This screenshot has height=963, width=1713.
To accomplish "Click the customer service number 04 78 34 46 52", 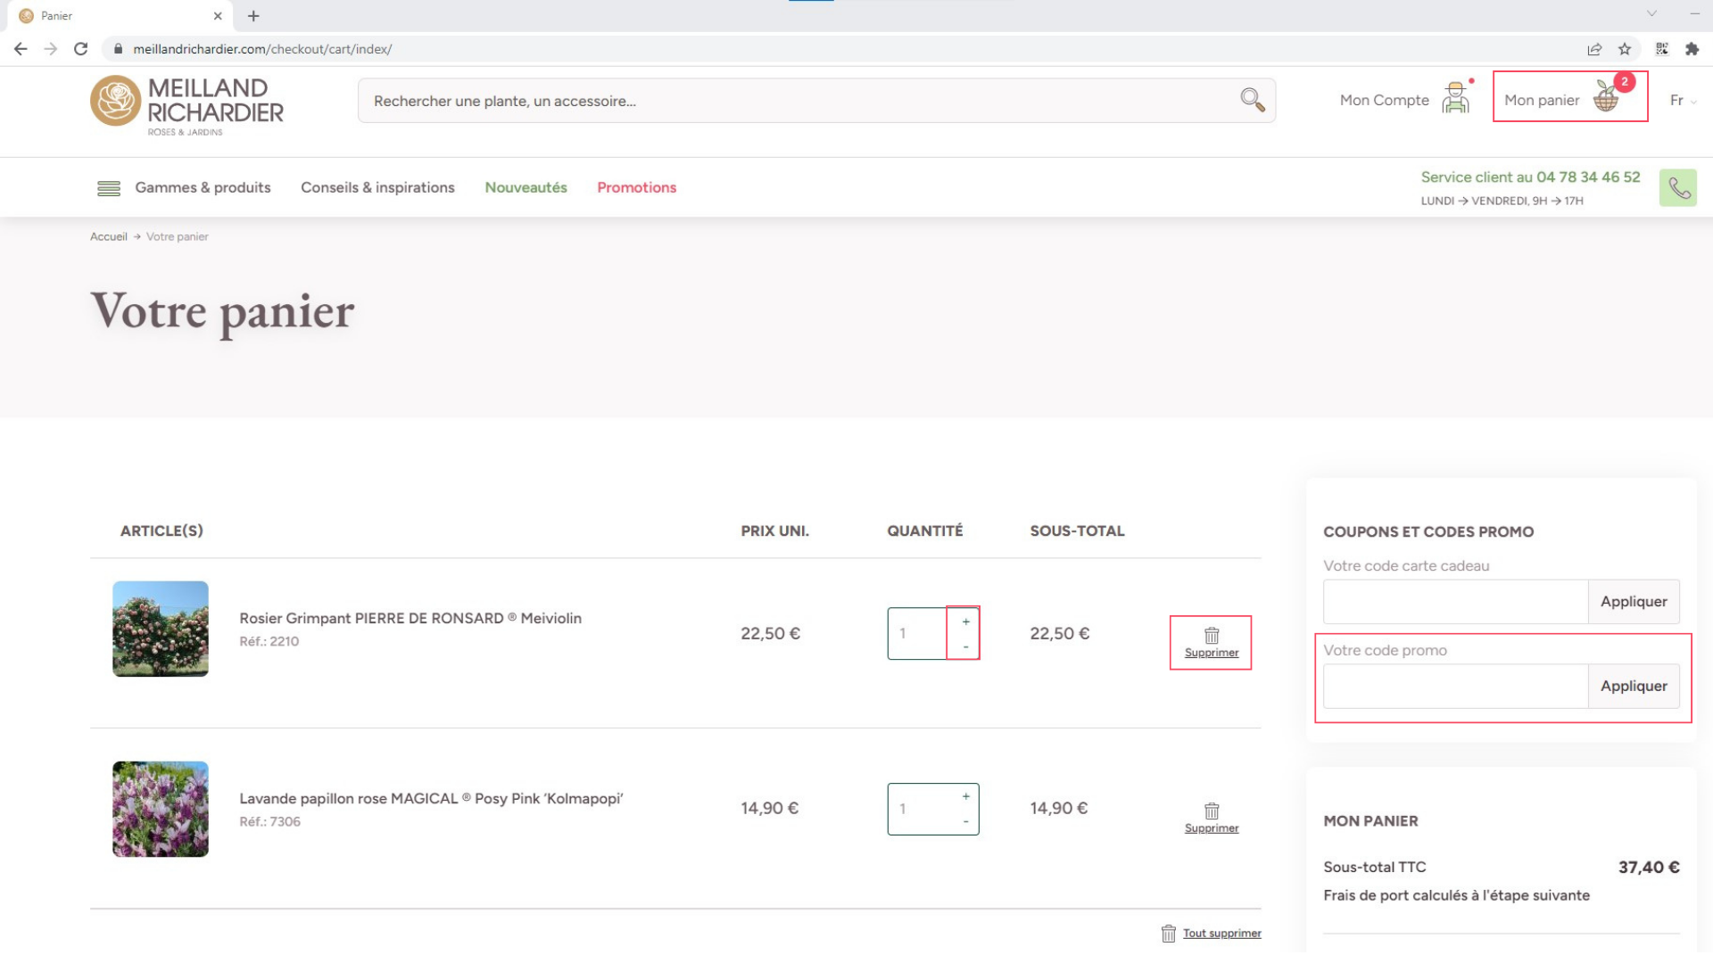I will point(1588,177).
